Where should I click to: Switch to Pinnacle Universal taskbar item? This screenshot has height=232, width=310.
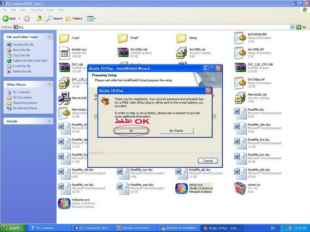[136, 228]
